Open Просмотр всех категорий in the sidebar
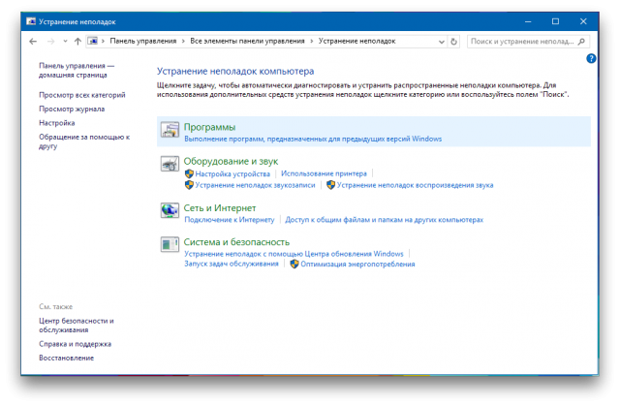 [x=82, y=95]
